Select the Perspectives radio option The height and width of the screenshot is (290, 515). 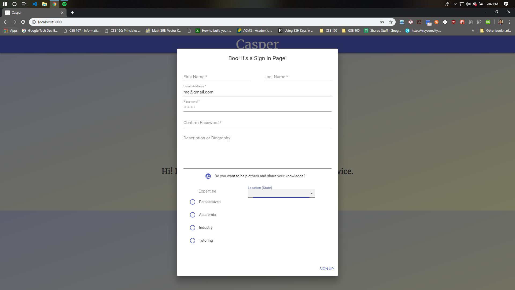click(193, 202)
